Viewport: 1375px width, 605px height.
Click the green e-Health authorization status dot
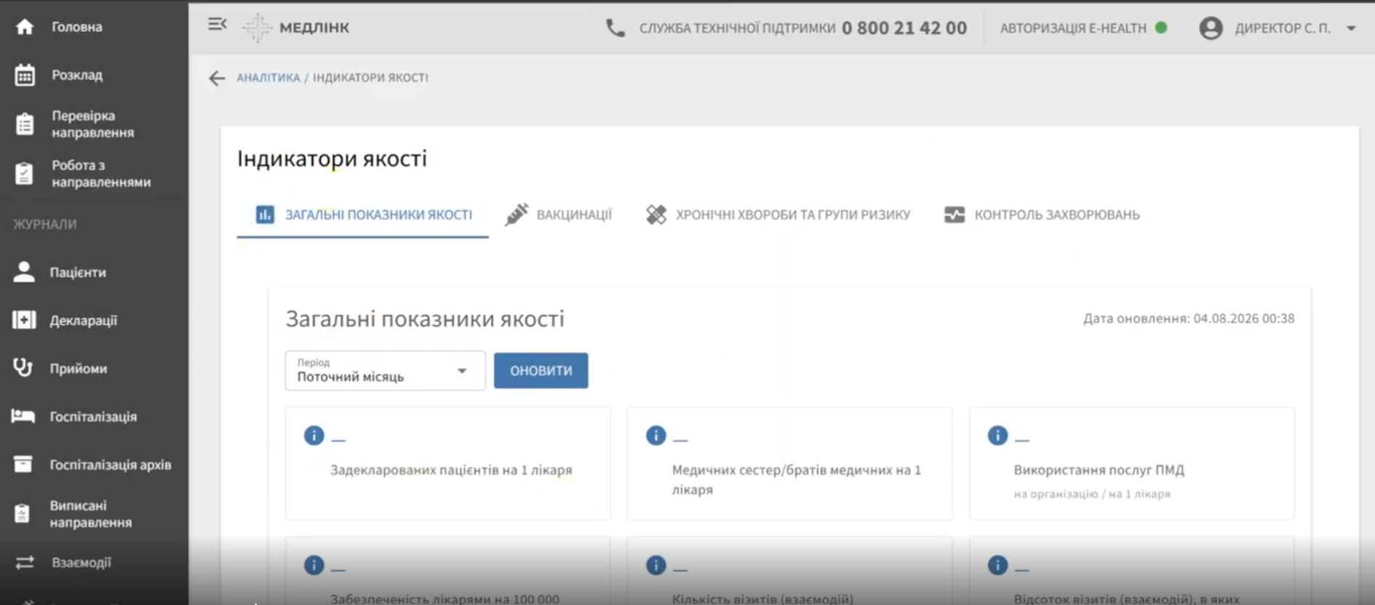click(1161, 28)
